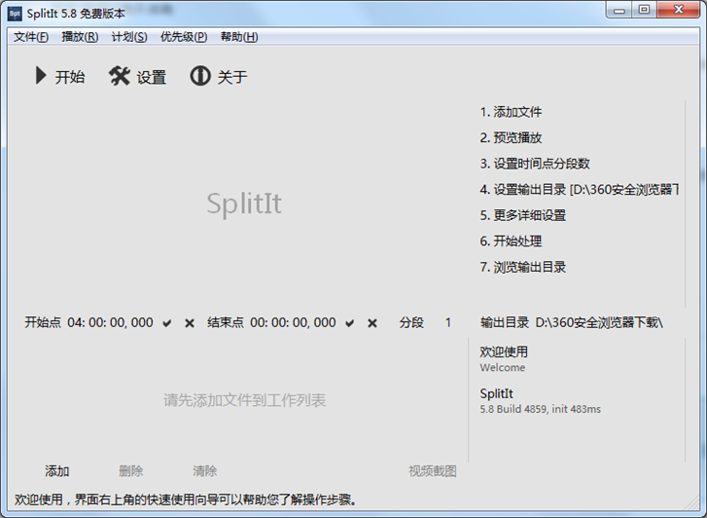Screen dimensions: 707x518
Task: Click the 请先添加文件到工作列表 placeholder
Action: [x=244, y=400]
